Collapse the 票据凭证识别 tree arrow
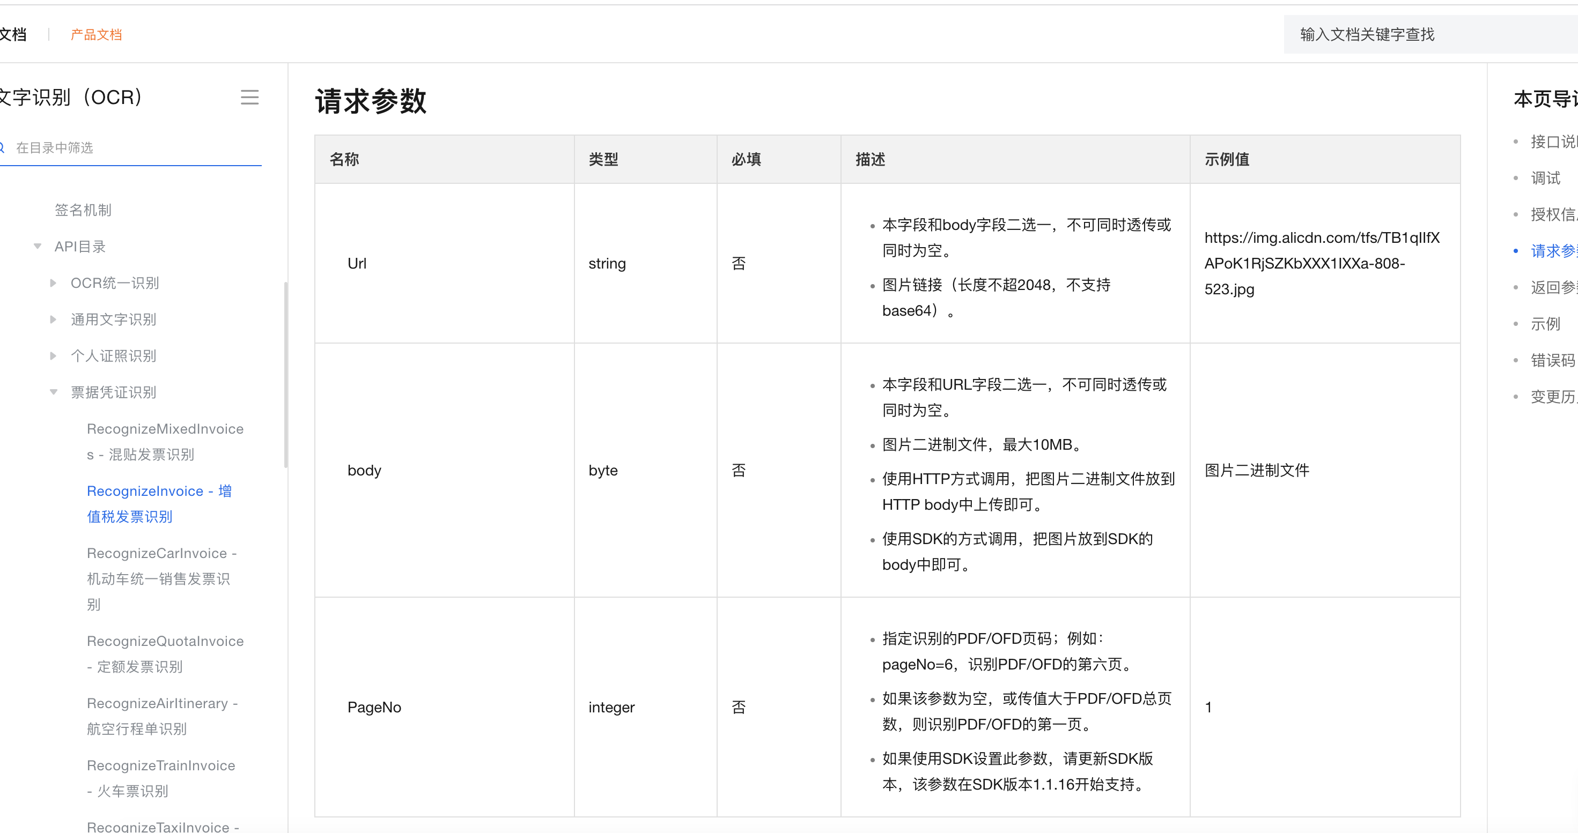The height and width of the screenshot is (833, 1578). click(53, 392)
